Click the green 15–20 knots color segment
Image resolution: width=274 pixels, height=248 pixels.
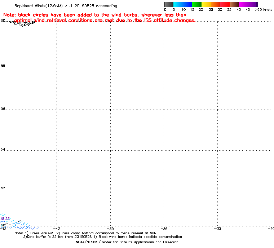pyautogui.click(x=197, y=4)
